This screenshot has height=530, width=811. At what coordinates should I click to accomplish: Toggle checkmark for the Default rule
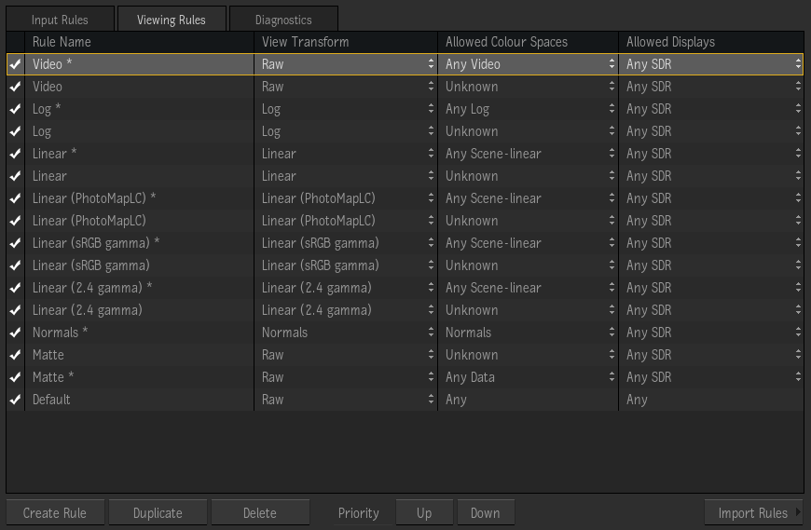15,400
